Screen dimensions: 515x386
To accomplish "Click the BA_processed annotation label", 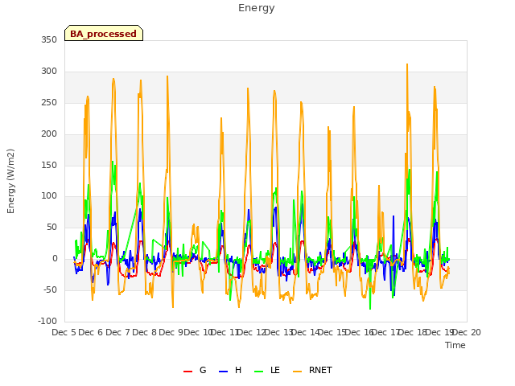I will 104,34.
